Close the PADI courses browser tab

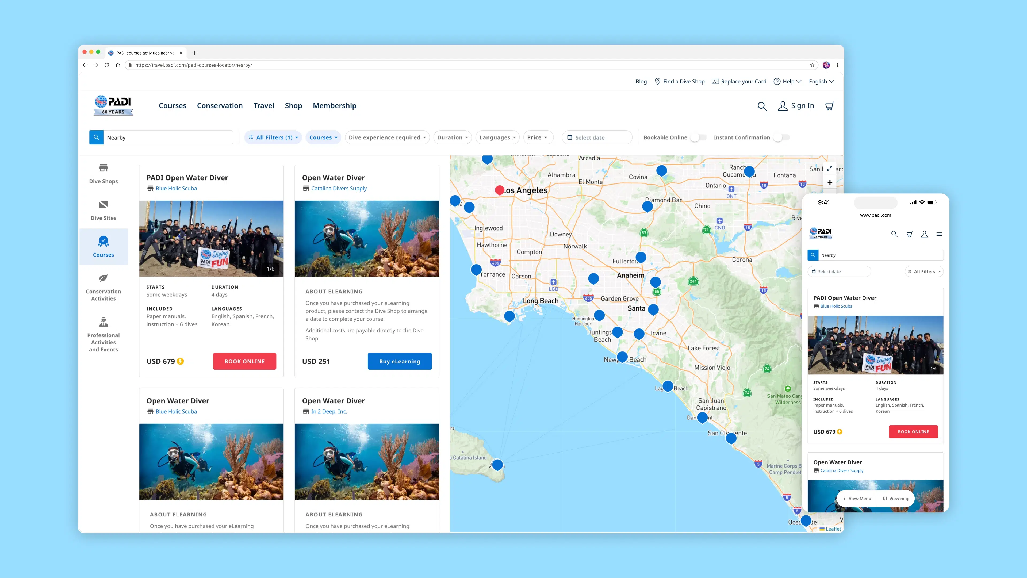pyautogui.click(x=181, y=53)
